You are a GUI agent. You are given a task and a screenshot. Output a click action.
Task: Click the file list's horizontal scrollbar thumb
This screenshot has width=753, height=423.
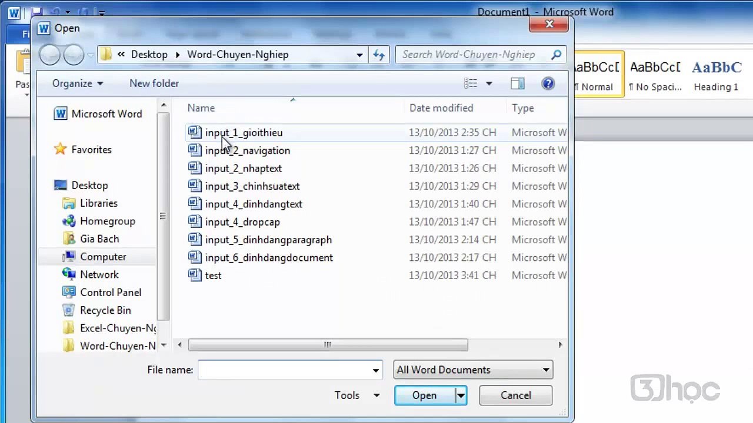pos(328,345)
